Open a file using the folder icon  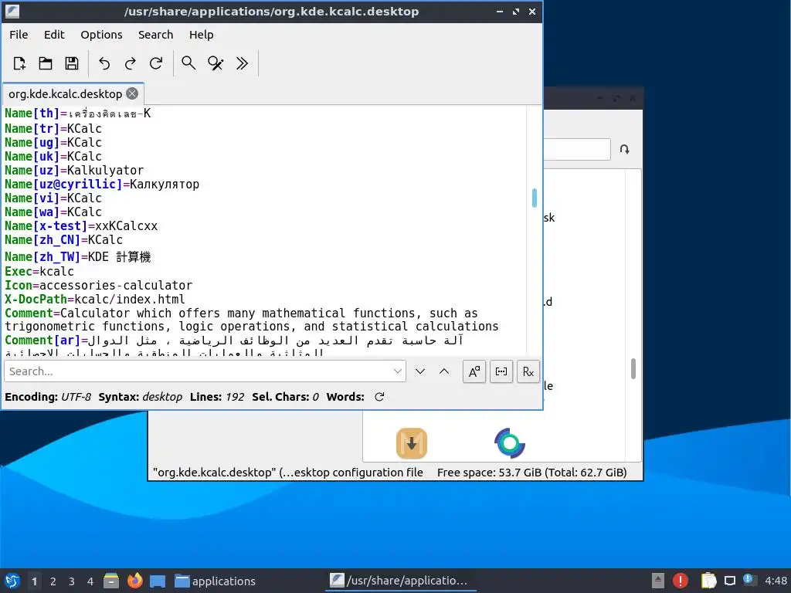point(46,63)
